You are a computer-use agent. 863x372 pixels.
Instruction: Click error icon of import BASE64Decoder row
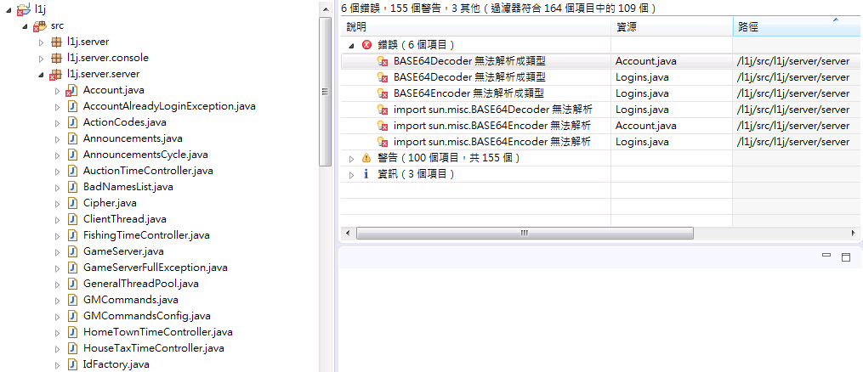pyautogui.click(x=383, y=110)
